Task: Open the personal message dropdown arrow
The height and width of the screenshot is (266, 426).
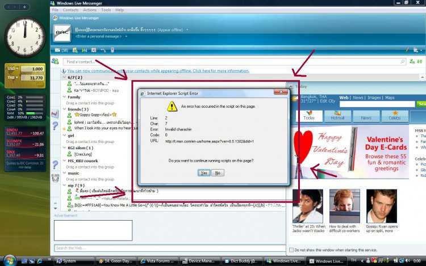Action: (x=126, y=36)
